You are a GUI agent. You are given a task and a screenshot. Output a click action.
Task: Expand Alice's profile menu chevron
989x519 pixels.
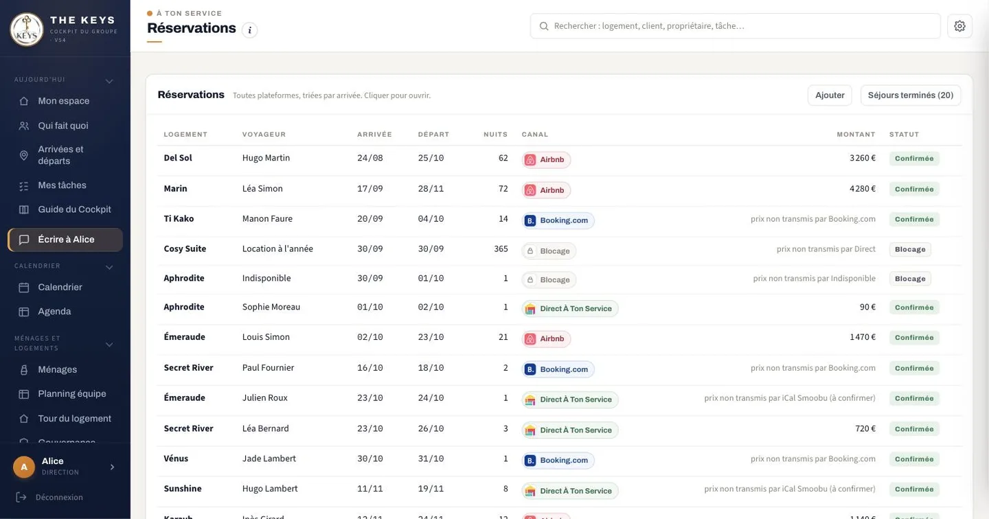pyautogui.click(x=113, y=467)
